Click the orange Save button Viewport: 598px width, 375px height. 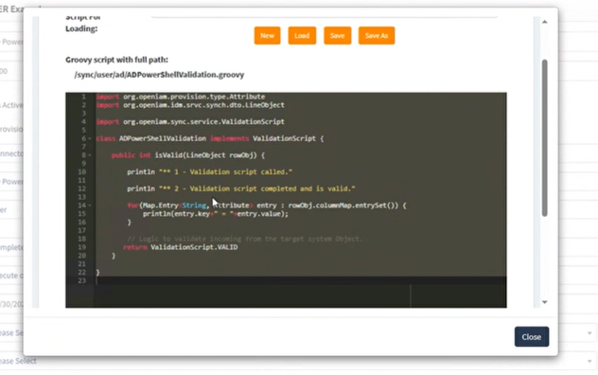(x=337, y=36)
